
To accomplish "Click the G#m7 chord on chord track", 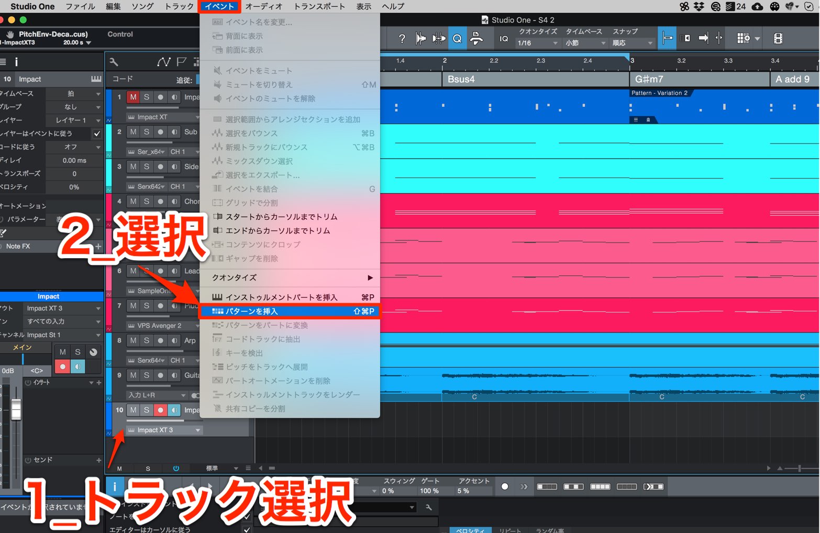I will [x=699, y=79].
